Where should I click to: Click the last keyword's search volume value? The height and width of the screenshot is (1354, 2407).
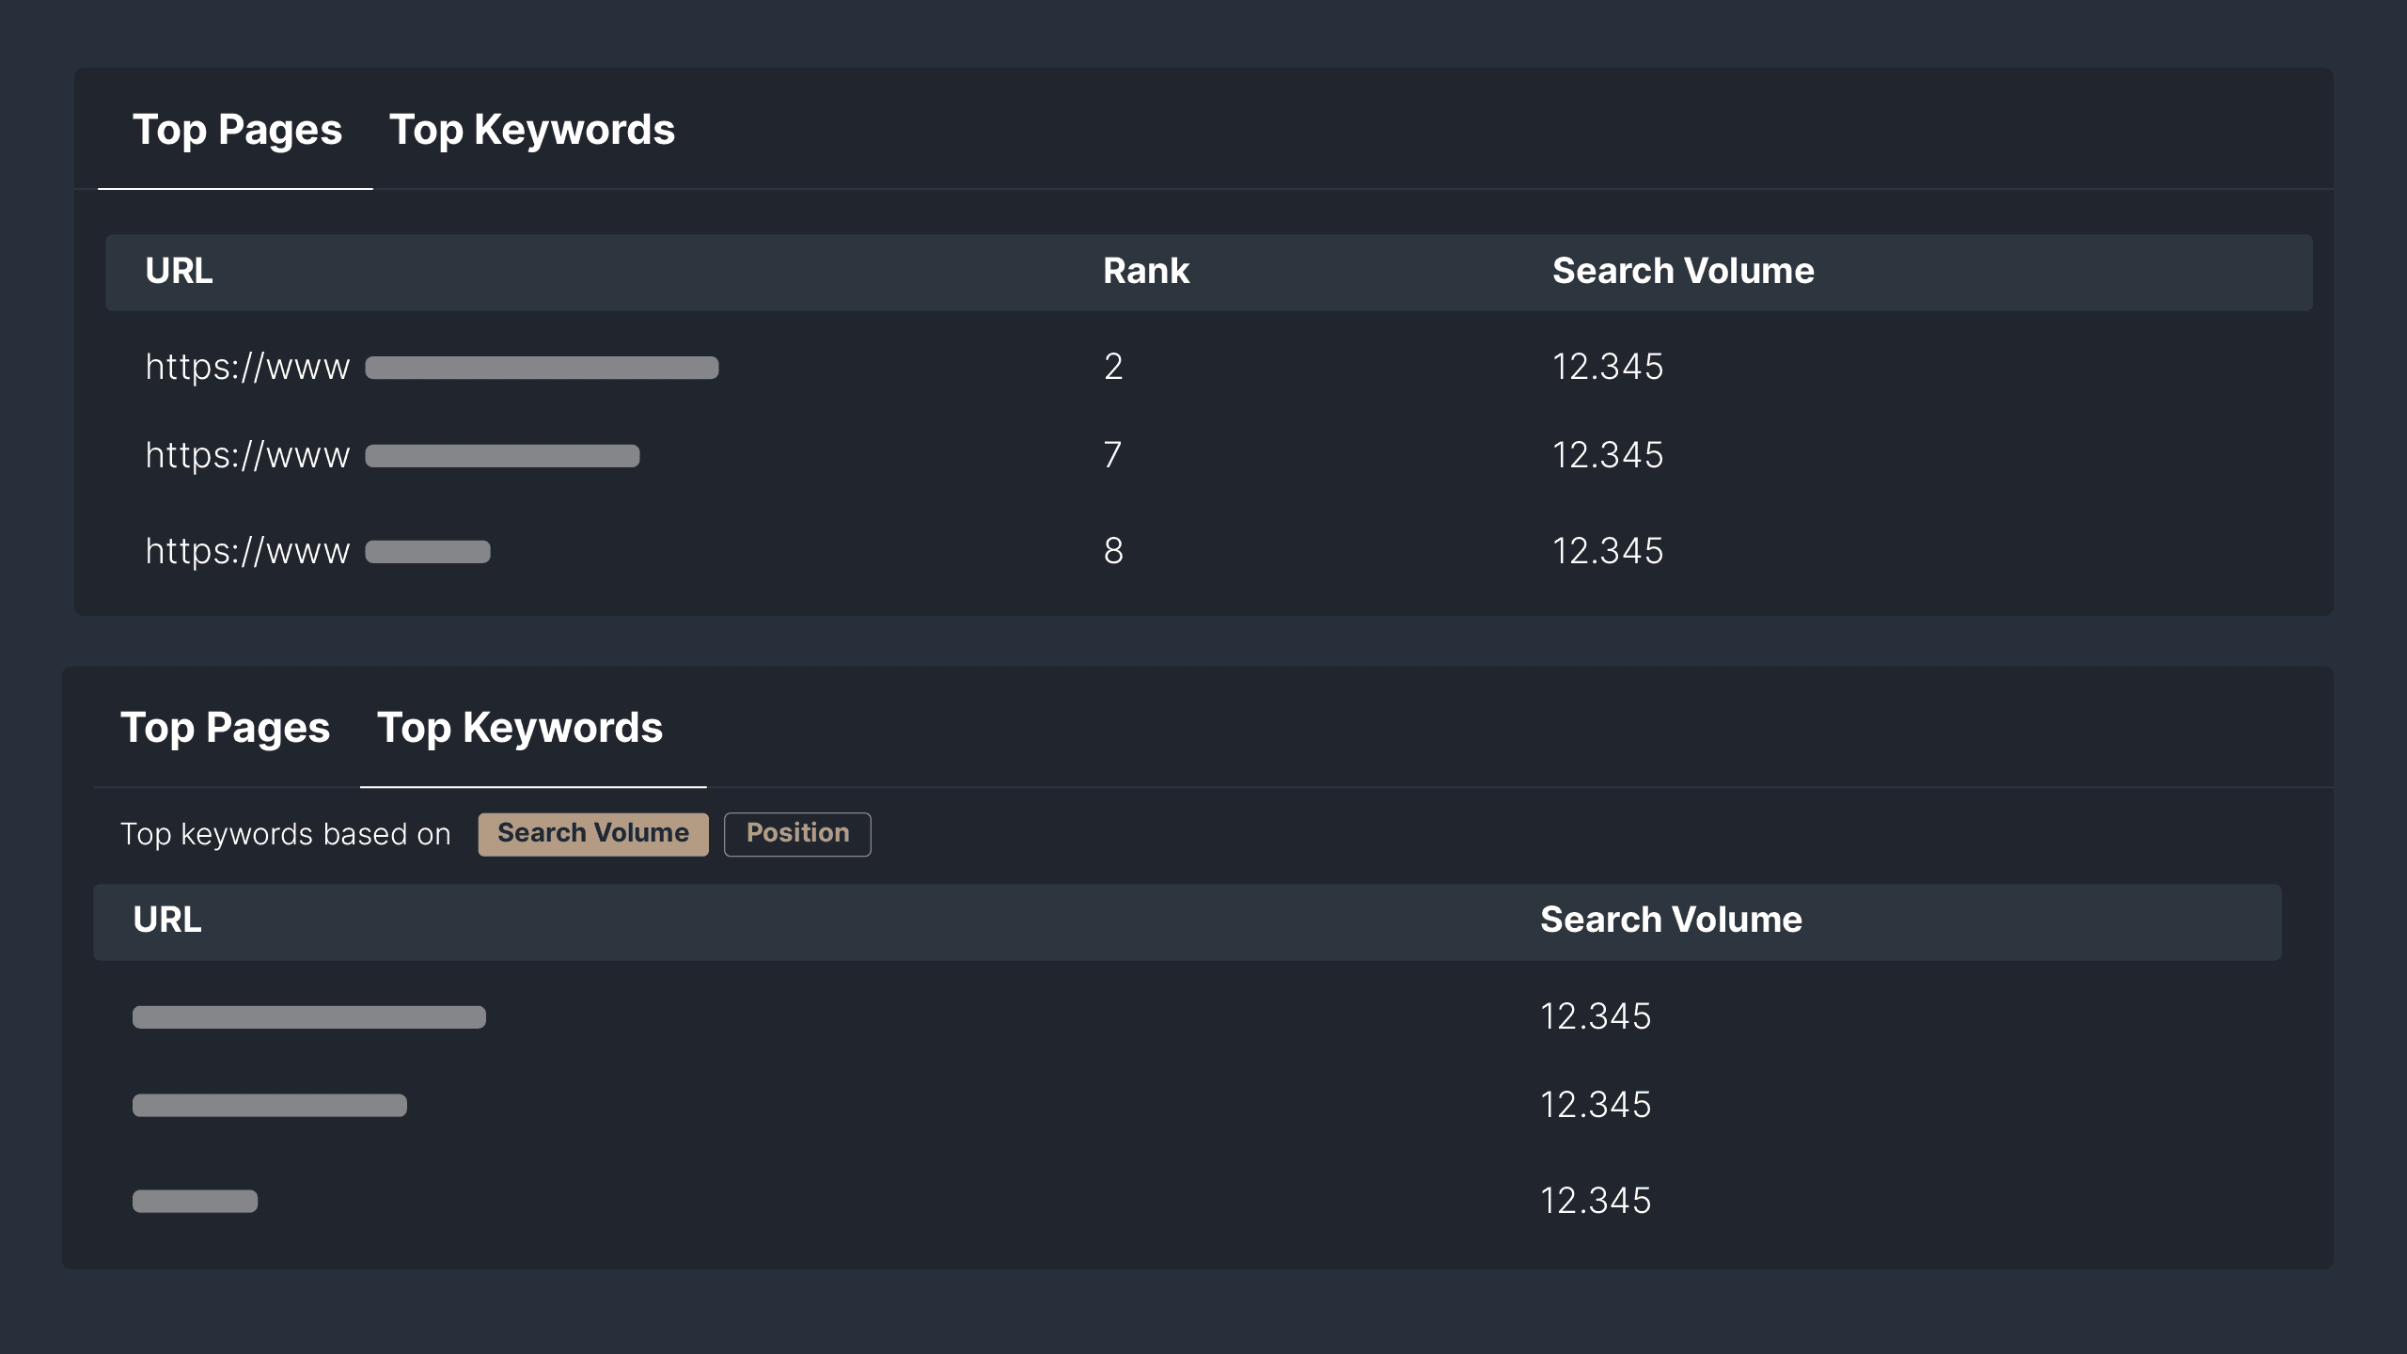(x=1595, y=1202)
